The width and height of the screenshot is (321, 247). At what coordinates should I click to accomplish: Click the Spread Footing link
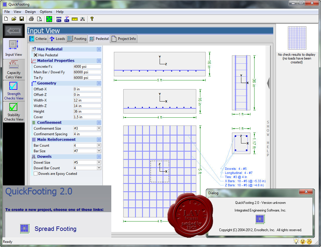pos(55,229)
